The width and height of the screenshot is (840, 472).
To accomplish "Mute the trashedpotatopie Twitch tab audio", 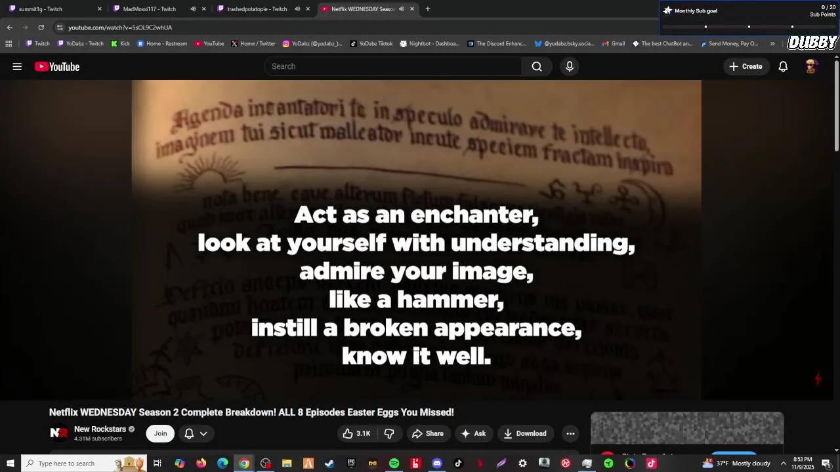I will click(x=297, y=9).
